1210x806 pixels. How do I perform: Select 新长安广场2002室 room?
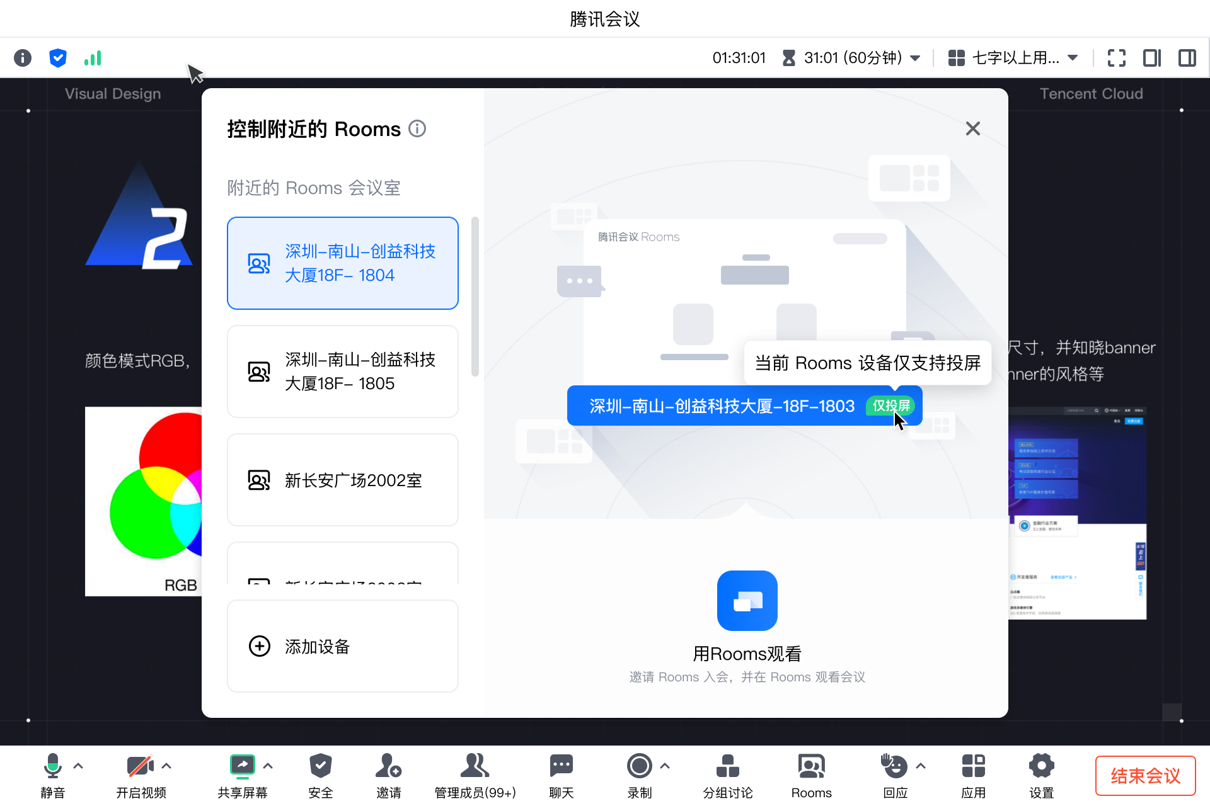point(342,480)
